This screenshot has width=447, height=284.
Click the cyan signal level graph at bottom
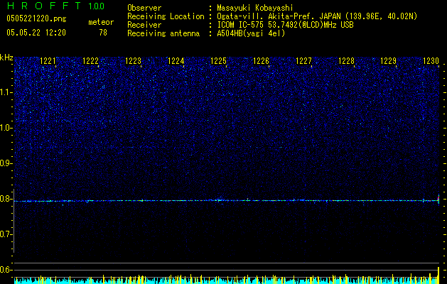coord(227,280)
